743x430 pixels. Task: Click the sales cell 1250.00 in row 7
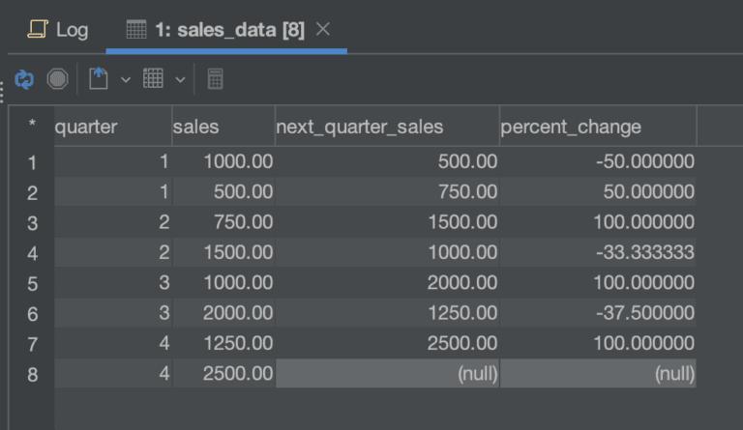point(223,343)
